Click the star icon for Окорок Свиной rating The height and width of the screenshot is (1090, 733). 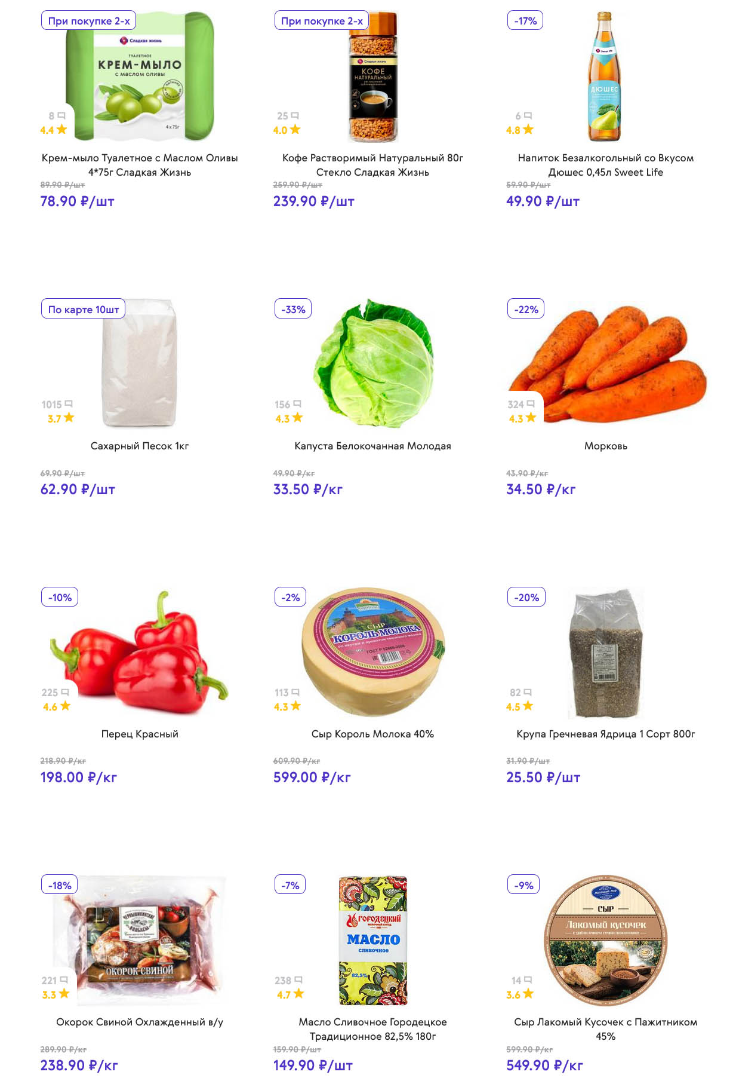[x=64, y=994]
